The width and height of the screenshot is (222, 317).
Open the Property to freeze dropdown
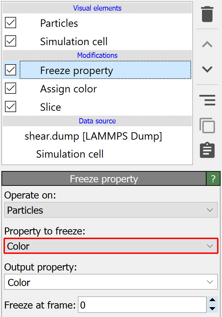click(x=111, y=246)
